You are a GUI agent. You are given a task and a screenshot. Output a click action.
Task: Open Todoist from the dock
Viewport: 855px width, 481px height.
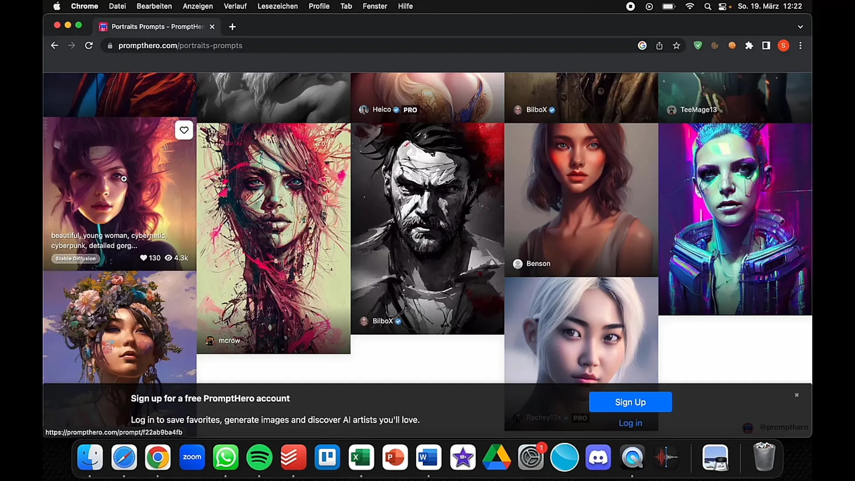[293, 457]
